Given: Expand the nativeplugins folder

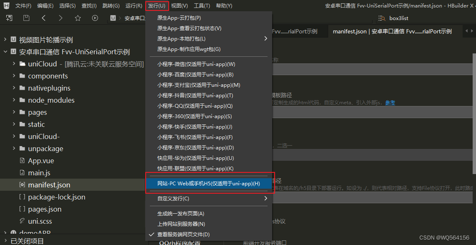Looking at the screenshot, I should [x=14, y=88].
